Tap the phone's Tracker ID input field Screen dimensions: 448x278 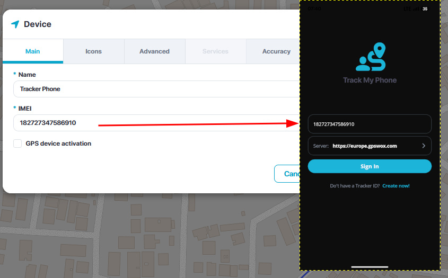click(x=369, y=124)
